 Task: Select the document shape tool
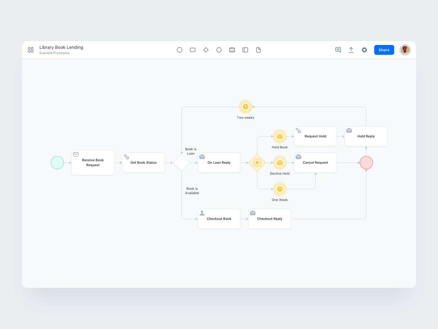coord(258,50)
